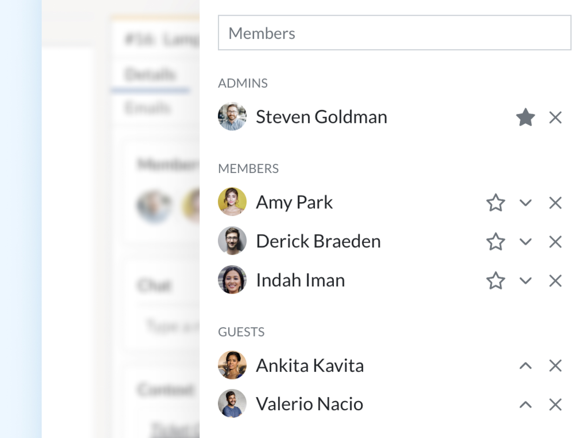
Task: Promote Ankita Kavita with up chevron
Action: 525,365
